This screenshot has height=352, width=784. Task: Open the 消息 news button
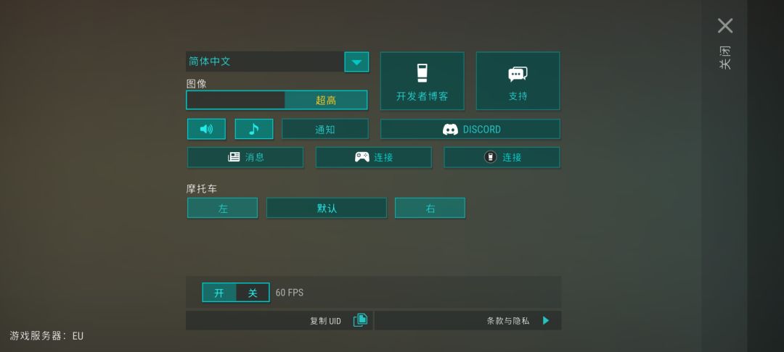245,157
